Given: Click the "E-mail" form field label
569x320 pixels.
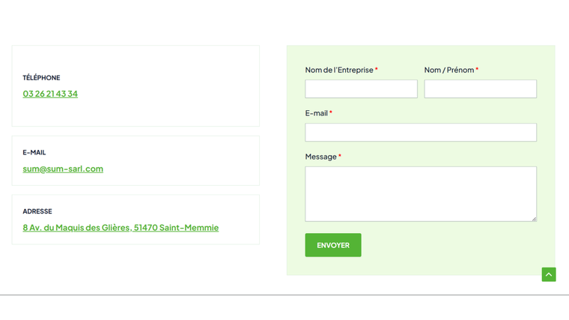Looking at the screenshot, I should pyautogui.click(x=316, y=113).
